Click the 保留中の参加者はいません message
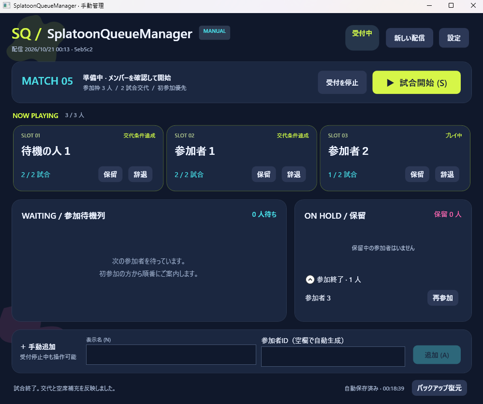The width and height of the screenshot is (483, 404). pyautogui.click(x=383, y=248)
